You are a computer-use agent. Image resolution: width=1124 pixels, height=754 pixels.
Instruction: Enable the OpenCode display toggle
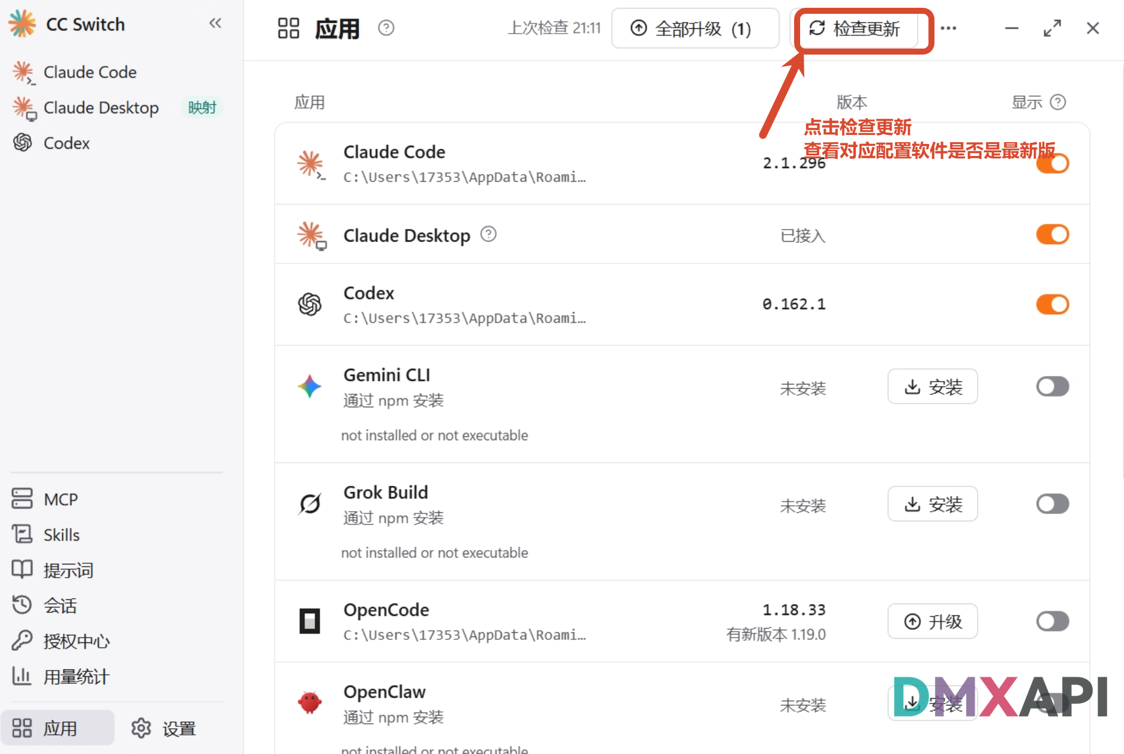coord(1053,621)
